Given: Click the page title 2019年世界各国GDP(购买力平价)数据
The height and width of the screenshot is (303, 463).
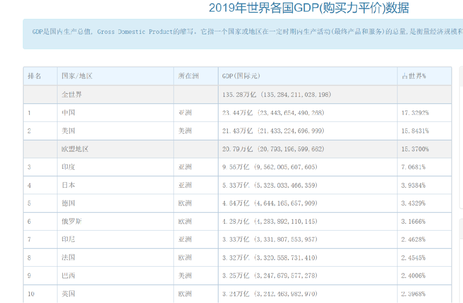Looking at the screenshot, I should [309, 8].
